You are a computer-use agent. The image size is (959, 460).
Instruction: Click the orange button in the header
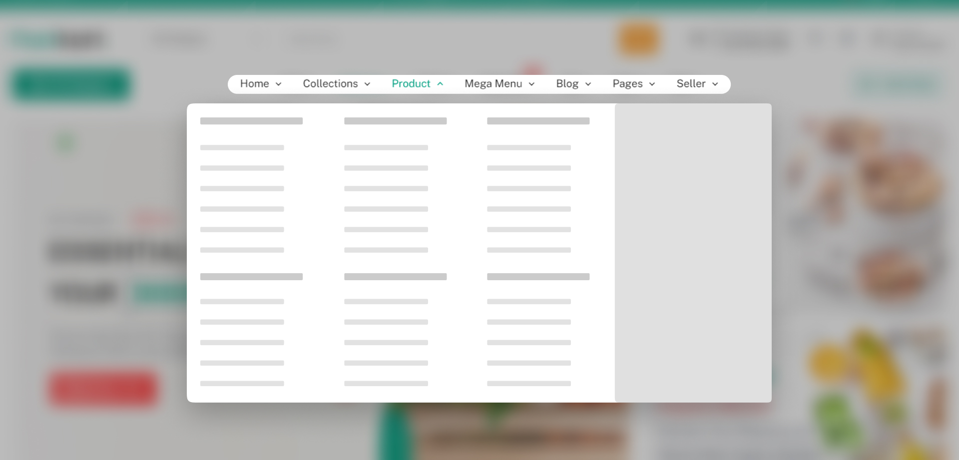(639, 40)
